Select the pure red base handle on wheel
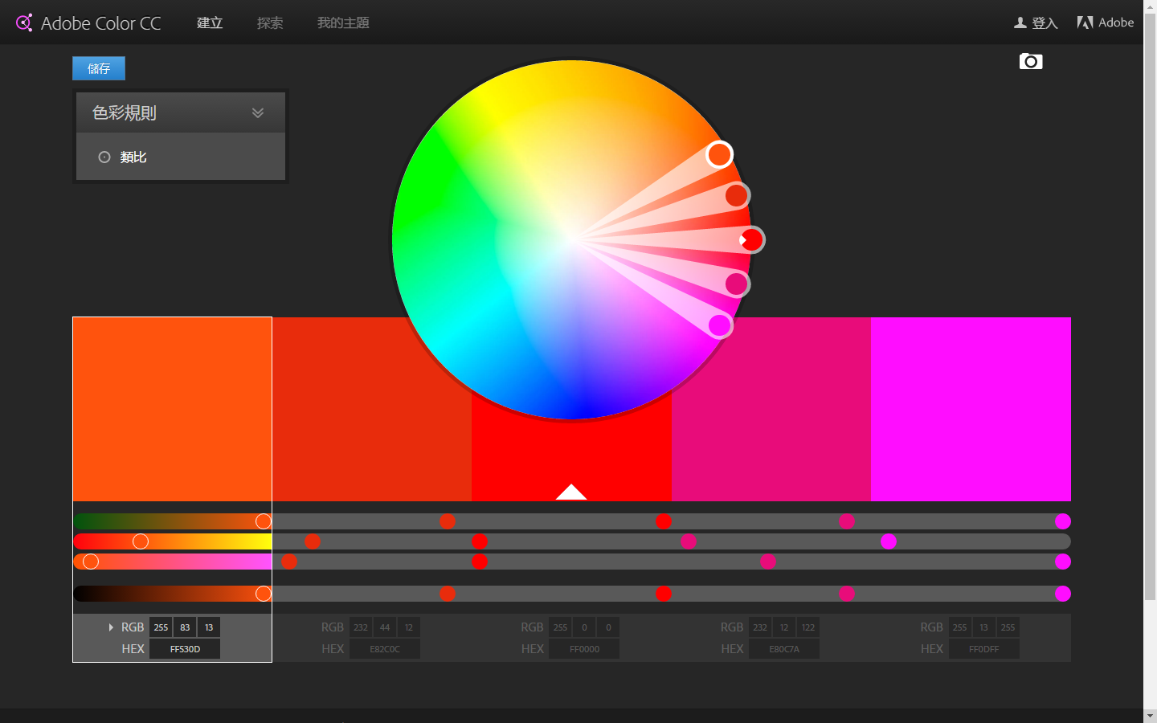The width and height of the screenshot is (1157, 723). [751, 239]
